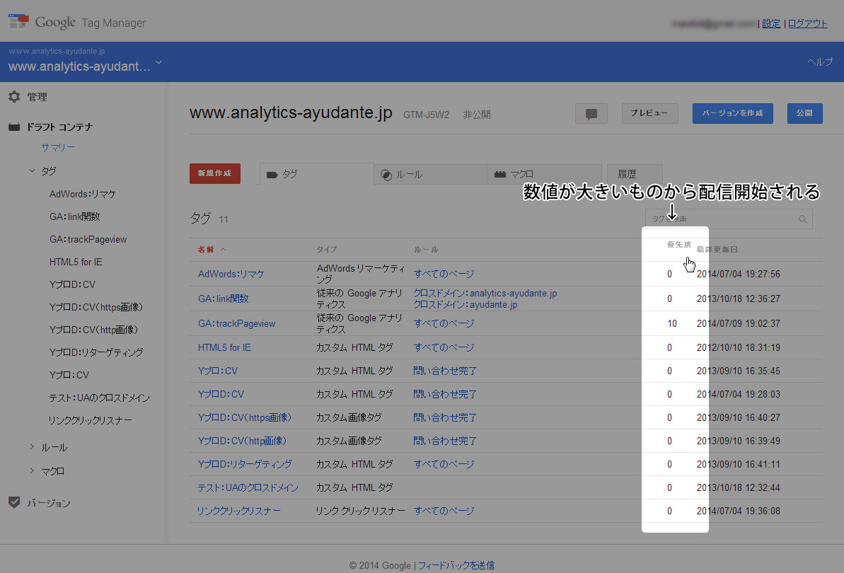Image resolution: width=844 pixels, height=573 pixels.
Task: Select YプロD:リターゲティング in sidebar tree
Action: click(x=96, y=352)
